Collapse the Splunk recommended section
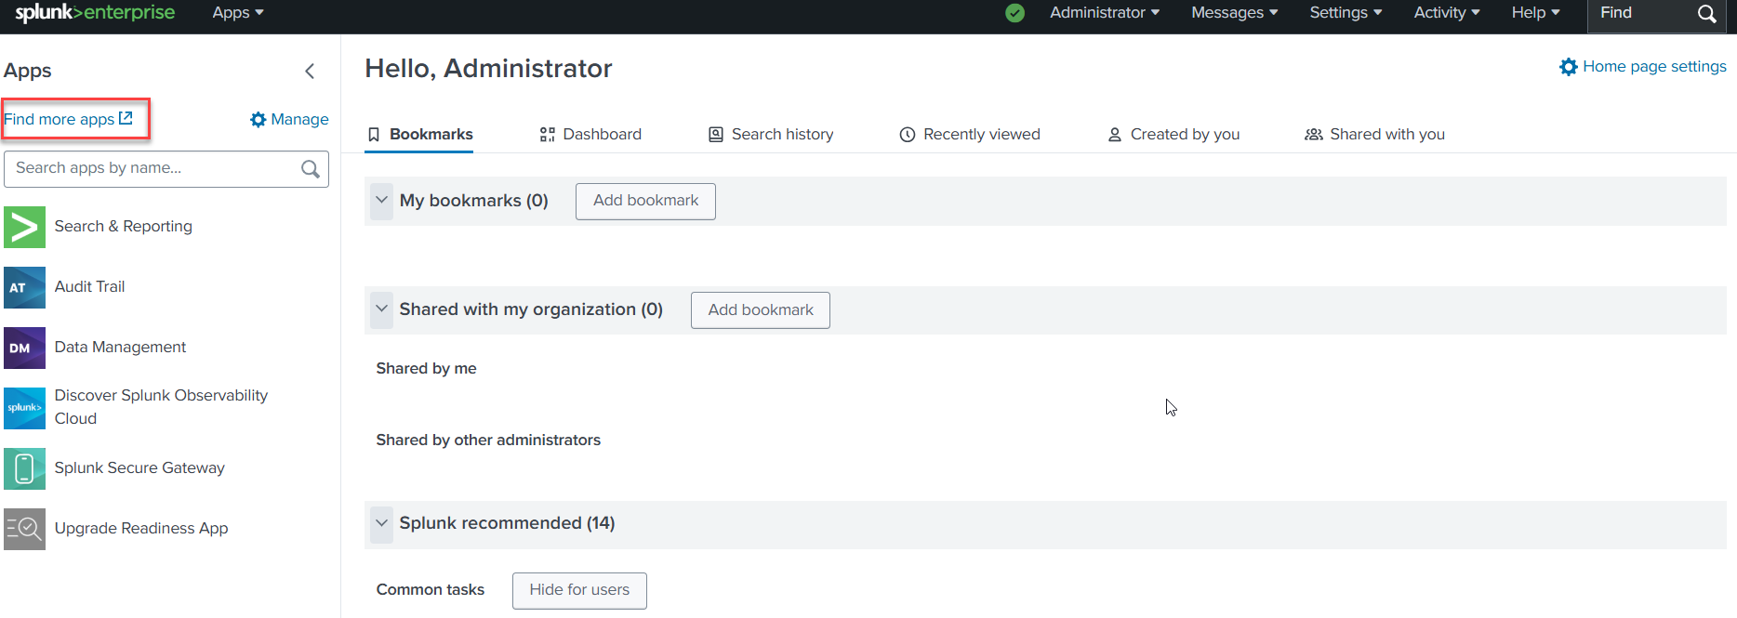This screenshot has width=1737, height=618. pyautogui.click(x=381, y=523)
